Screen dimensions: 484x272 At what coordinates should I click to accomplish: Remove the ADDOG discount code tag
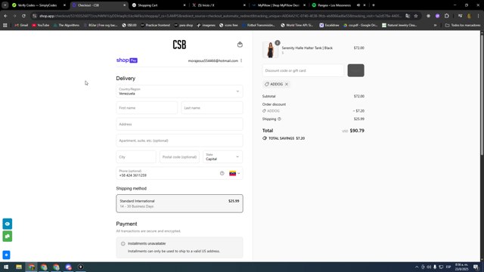click(x=287, y=84)
